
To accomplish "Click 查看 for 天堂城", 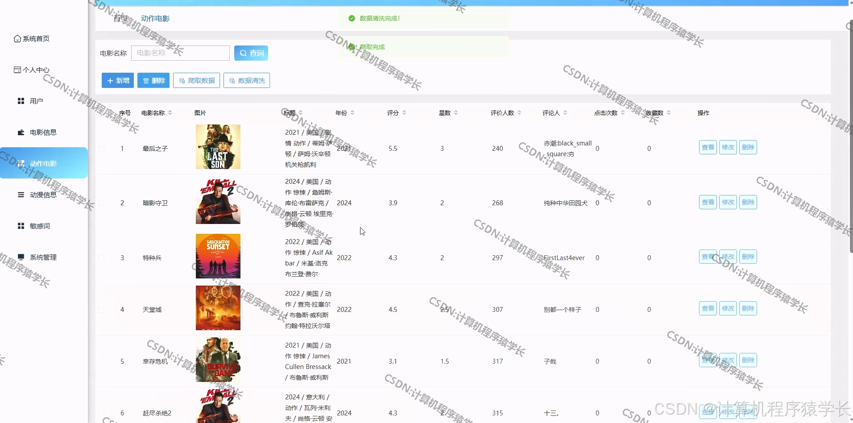I will 708,308.
